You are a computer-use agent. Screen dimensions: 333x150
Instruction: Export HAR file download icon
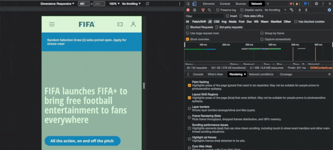[x=306, y=10]
